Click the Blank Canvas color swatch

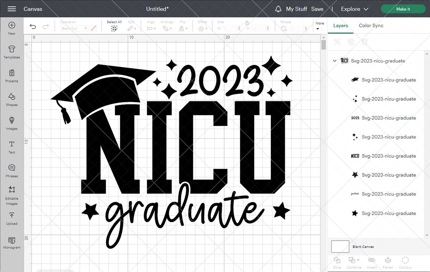(340, 246)
